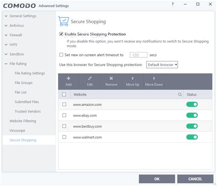Click the Remove toolbar icon

click(x=111, y=78)
